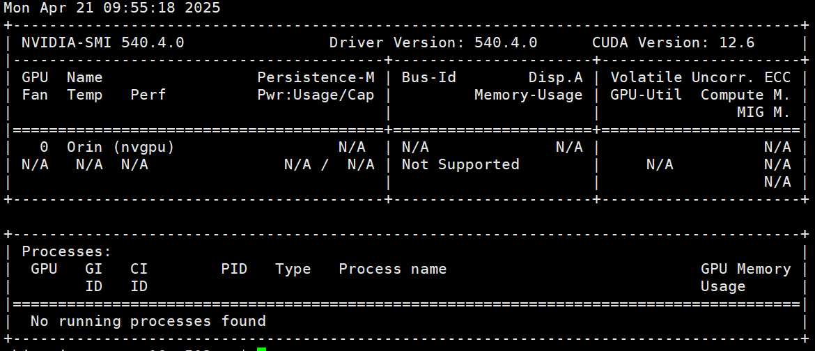The image size is (815, 351).
Task: Click the Process name column header
Action: pyautogui.click(x=392, y=269)
